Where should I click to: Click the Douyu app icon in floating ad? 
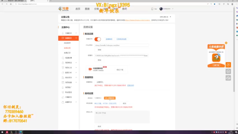[x=216, y=58]
